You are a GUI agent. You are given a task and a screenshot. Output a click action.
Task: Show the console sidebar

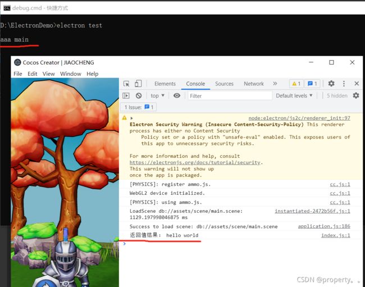[x=126, y=95]
